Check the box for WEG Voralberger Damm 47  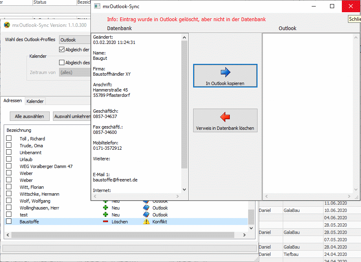point(9,166)
